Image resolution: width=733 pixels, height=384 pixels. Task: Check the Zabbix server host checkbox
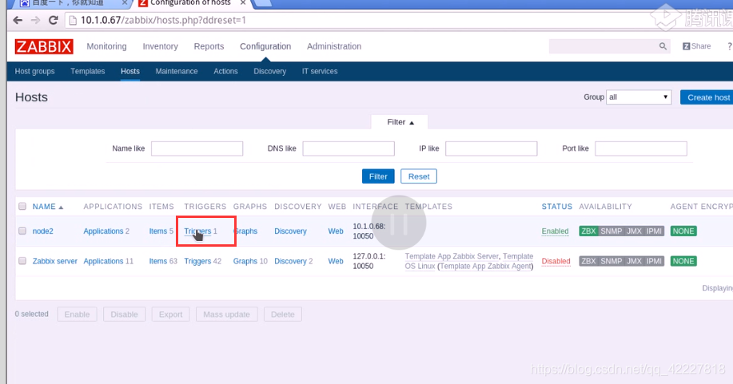(22, 261)
